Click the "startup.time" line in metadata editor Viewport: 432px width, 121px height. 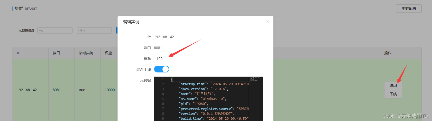pos(214,84)
